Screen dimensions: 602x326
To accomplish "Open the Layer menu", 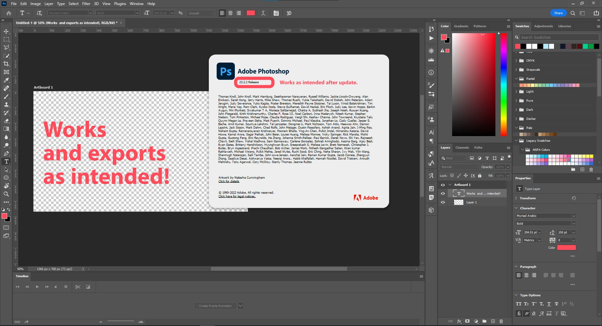I will coord(49,4).
